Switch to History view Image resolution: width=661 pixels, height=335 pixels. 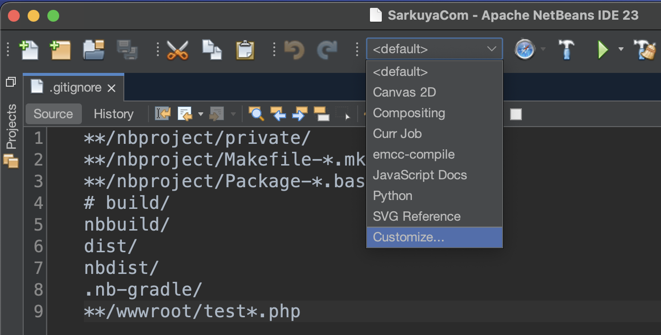[x=113, y=114]
